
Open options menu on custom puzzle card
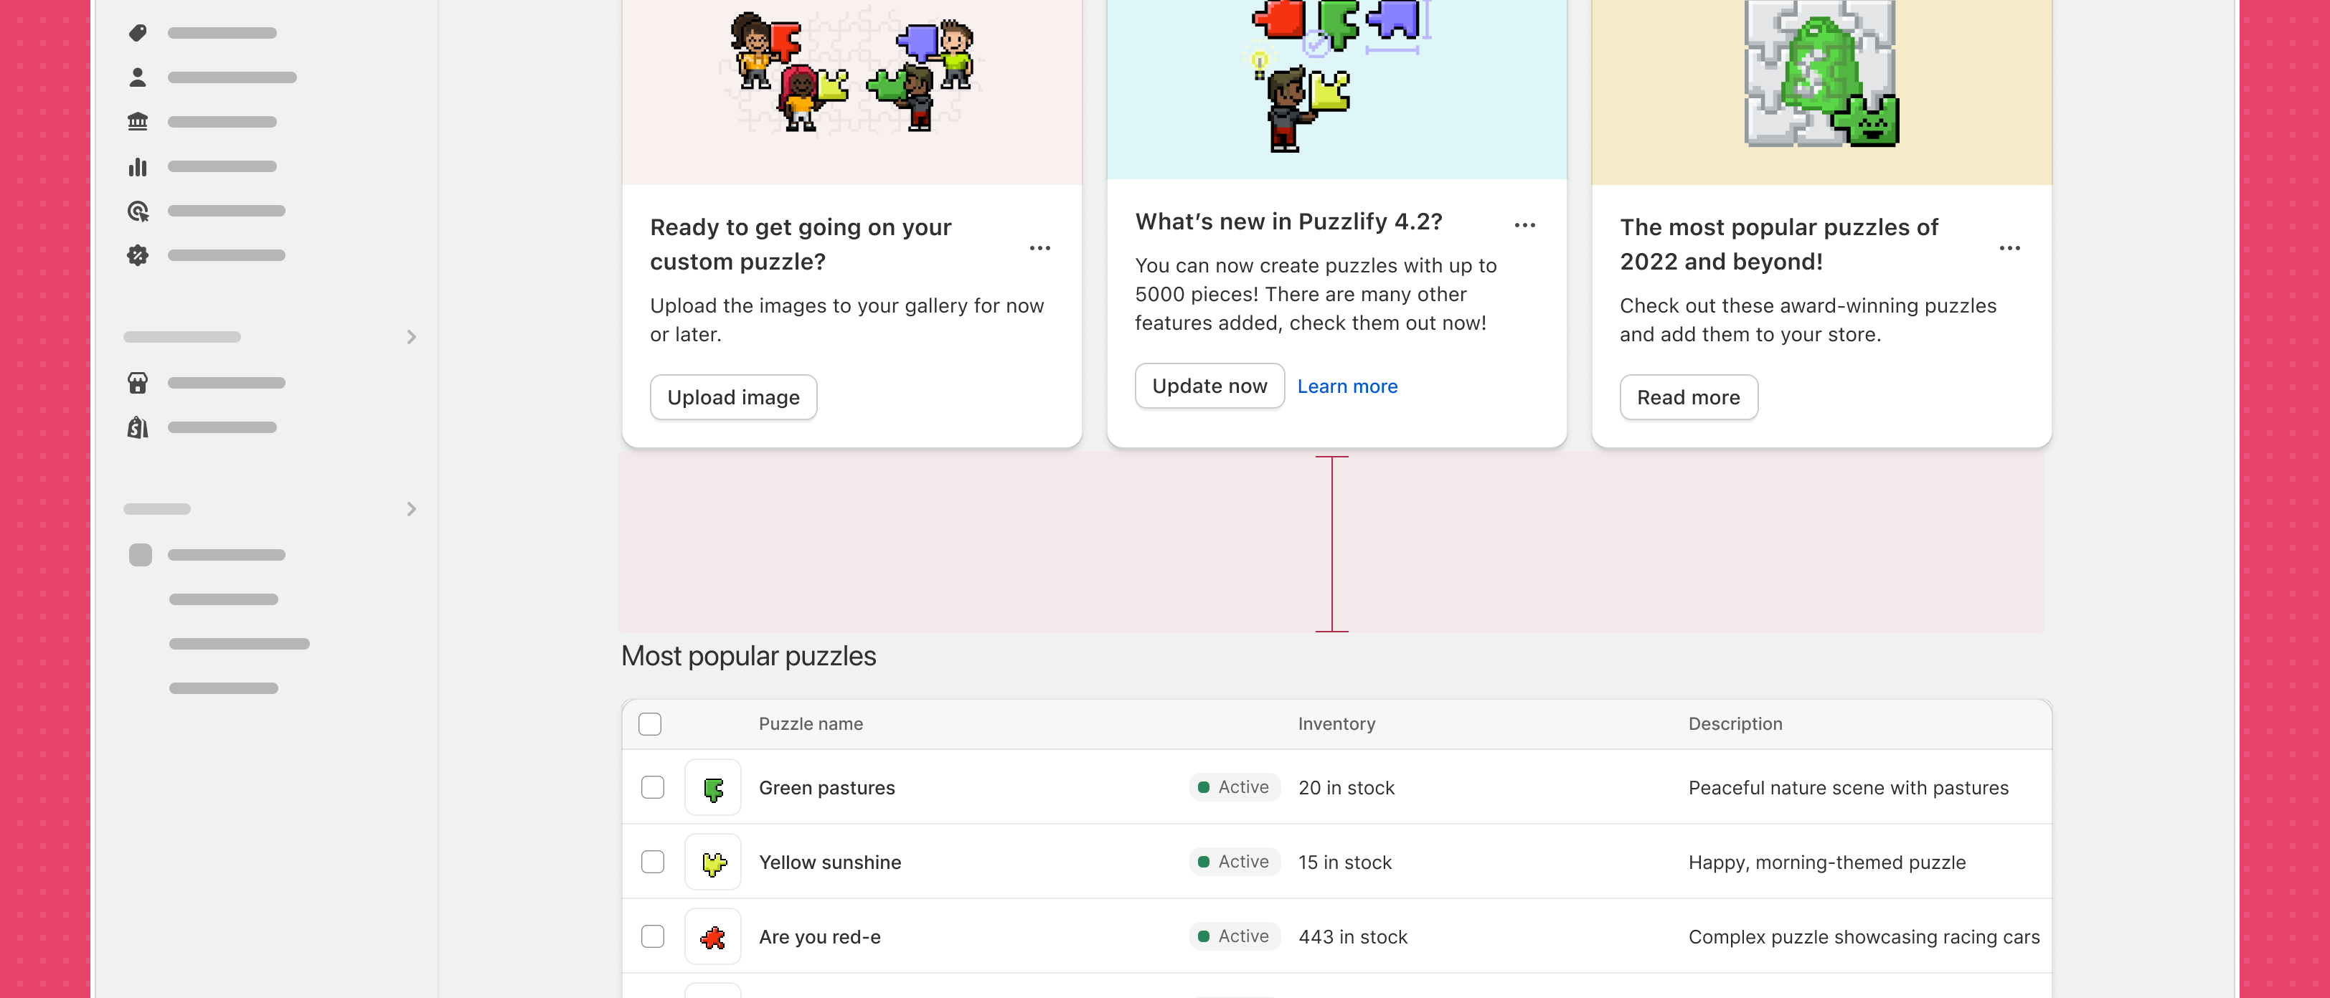pyautogui.click(x=1040, y=247)
